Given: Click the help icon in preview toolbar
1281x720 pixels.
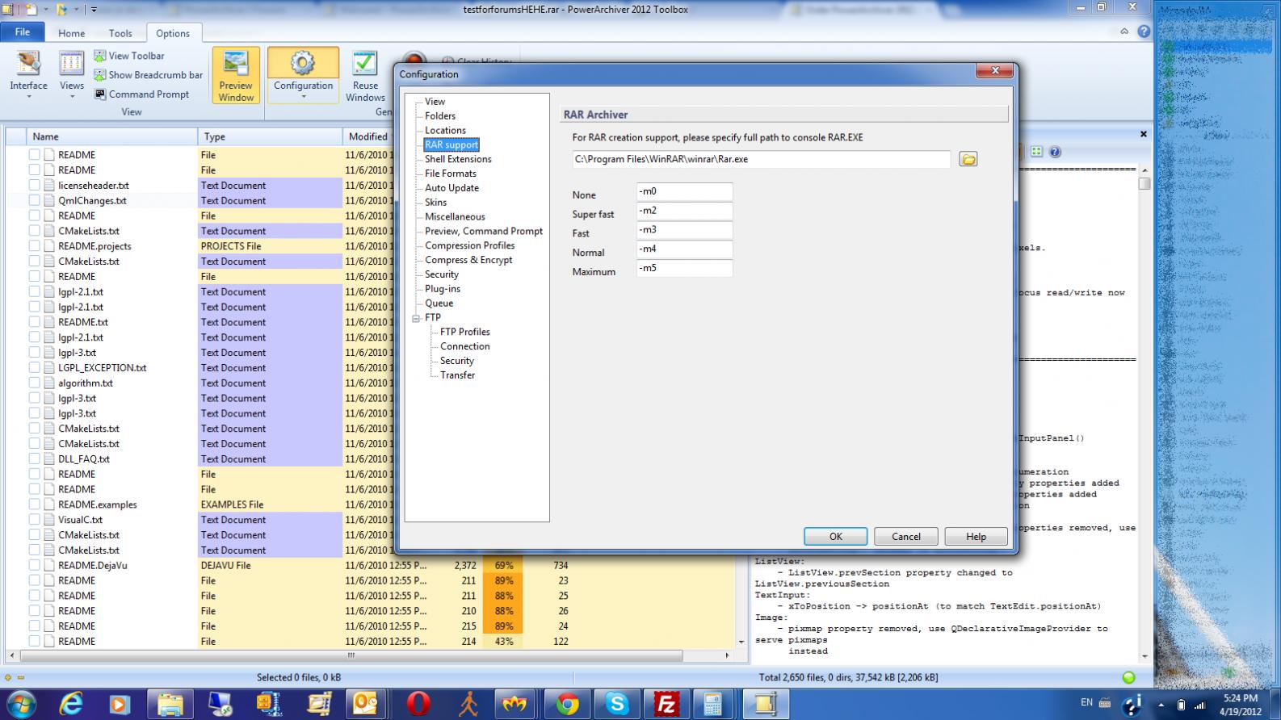Looking at the screenshot, I should tap(1054, 152).
